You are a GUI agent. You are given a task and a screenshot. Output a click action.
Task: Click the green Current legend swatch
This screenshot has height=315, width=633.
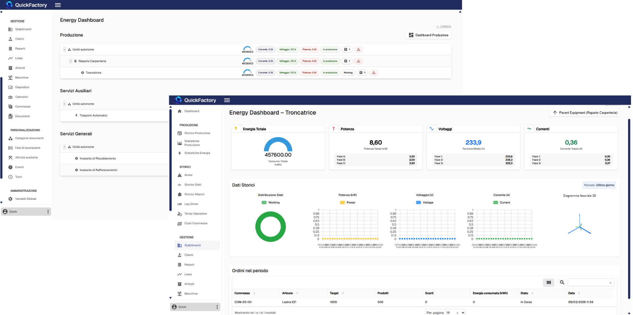pyautogui.click(x=496, y=203)
